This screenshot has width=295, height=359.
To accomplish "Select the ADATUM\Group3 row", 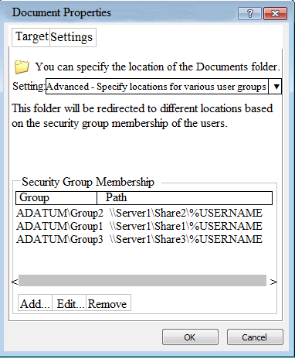I will coord(139,239).
